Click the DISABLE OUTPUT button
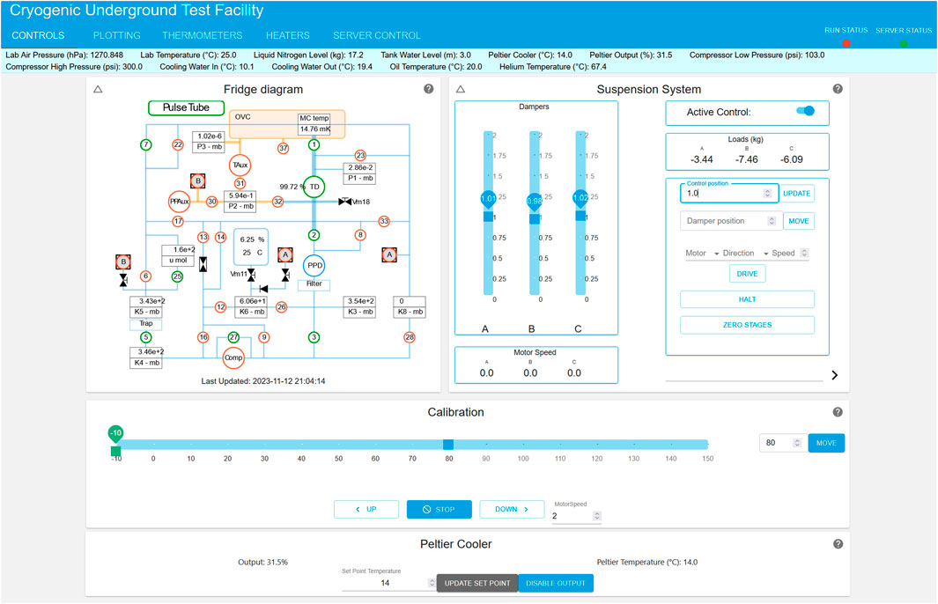The width and height of the screenshot is (938, 604). pyautogui.click(x=556, y=583)
